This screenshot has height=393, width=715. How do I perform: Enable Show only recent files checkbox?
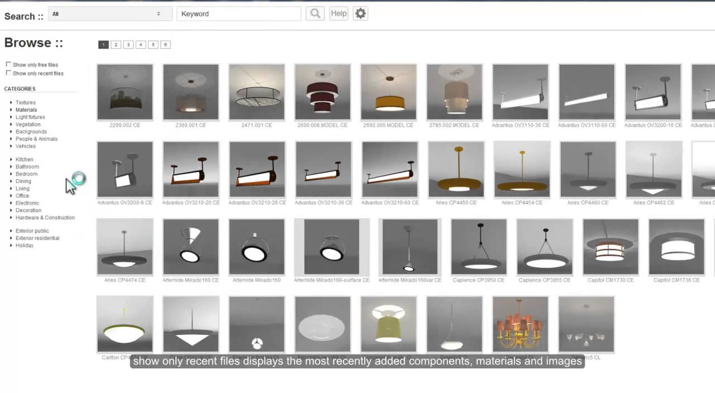click(x=8, y=73)
